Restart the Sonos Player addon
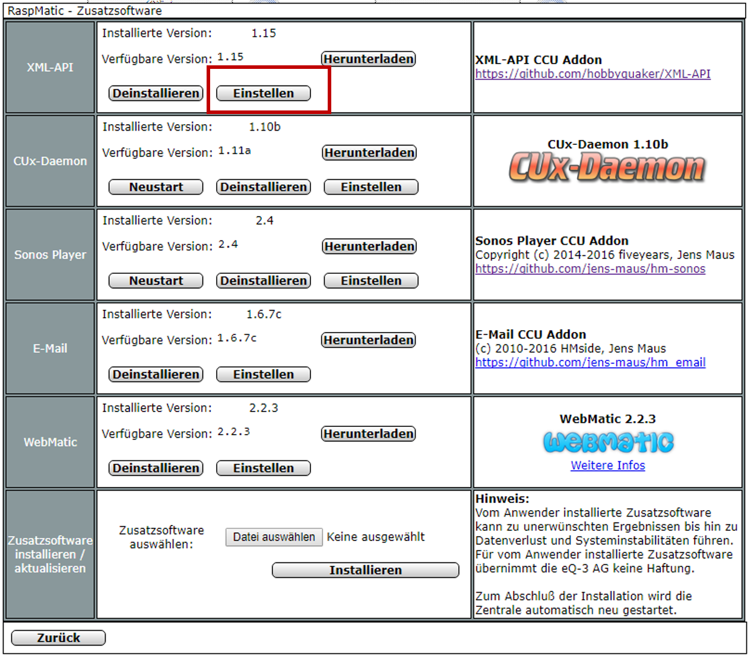748x655 pixels. pos(156,281)
